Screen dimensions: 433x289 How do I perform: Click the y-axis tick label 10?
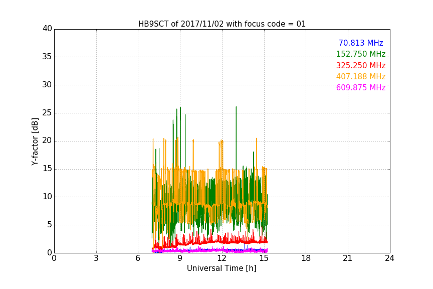coord(47,197)
